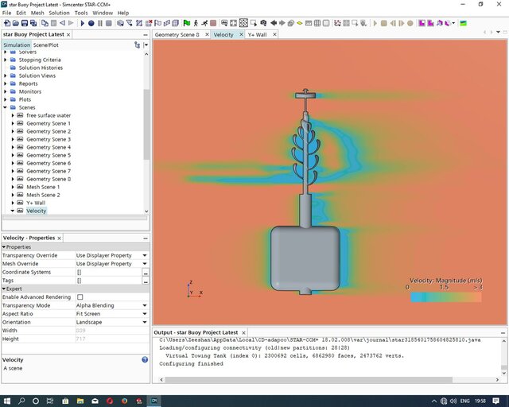Open Orientation dropdown
The width and height of the screenshot is (509, 407).
145,322
